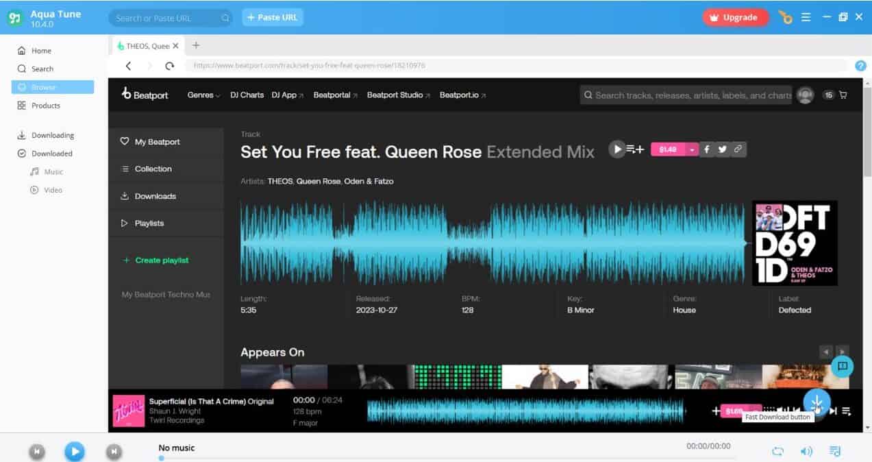Viewport: 872px width, 462px height.
Task: Open the repeat mode icon in bottom bar
Action: click(779, 451)
